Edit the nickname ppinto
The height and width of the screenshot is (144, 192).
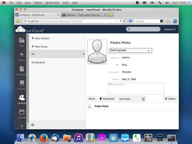click(x=126, y=58)
